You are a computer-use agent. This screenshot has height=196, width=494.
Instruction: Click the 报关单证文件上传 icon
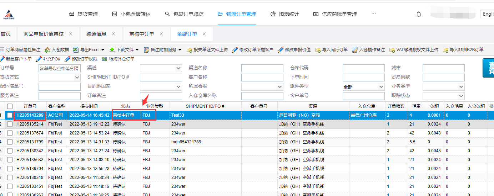pyautogui.click(x=189, y=50)
